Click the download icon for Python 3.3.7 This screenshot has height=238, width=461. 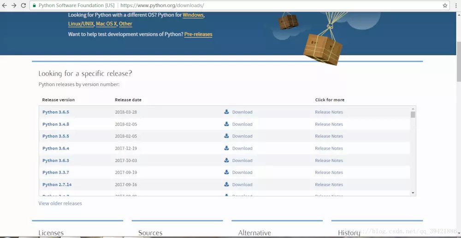pos(226,172)
